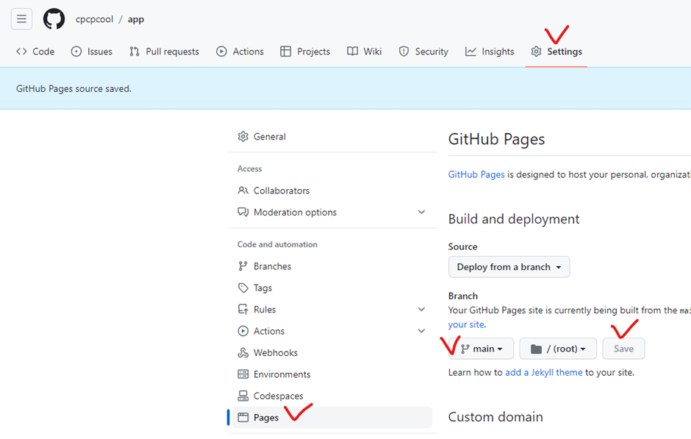Go to GitHub home via Octocat logo
Screen dimensions: 691x439
pos(54,19)
